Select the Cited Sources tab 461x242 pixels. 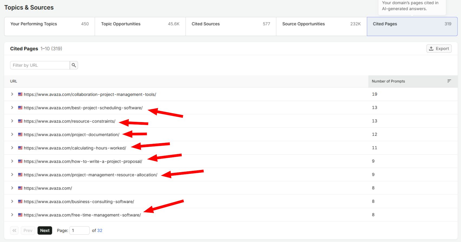tap(231, 27)
